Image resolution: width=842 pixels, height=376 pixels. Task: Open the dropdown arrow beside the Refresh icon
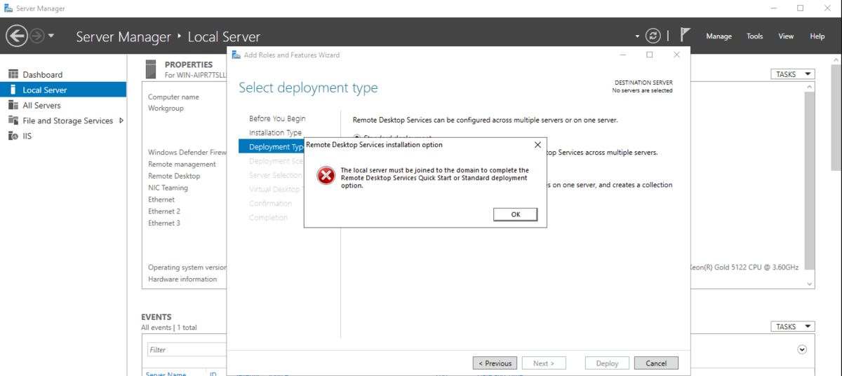(638, 36)
